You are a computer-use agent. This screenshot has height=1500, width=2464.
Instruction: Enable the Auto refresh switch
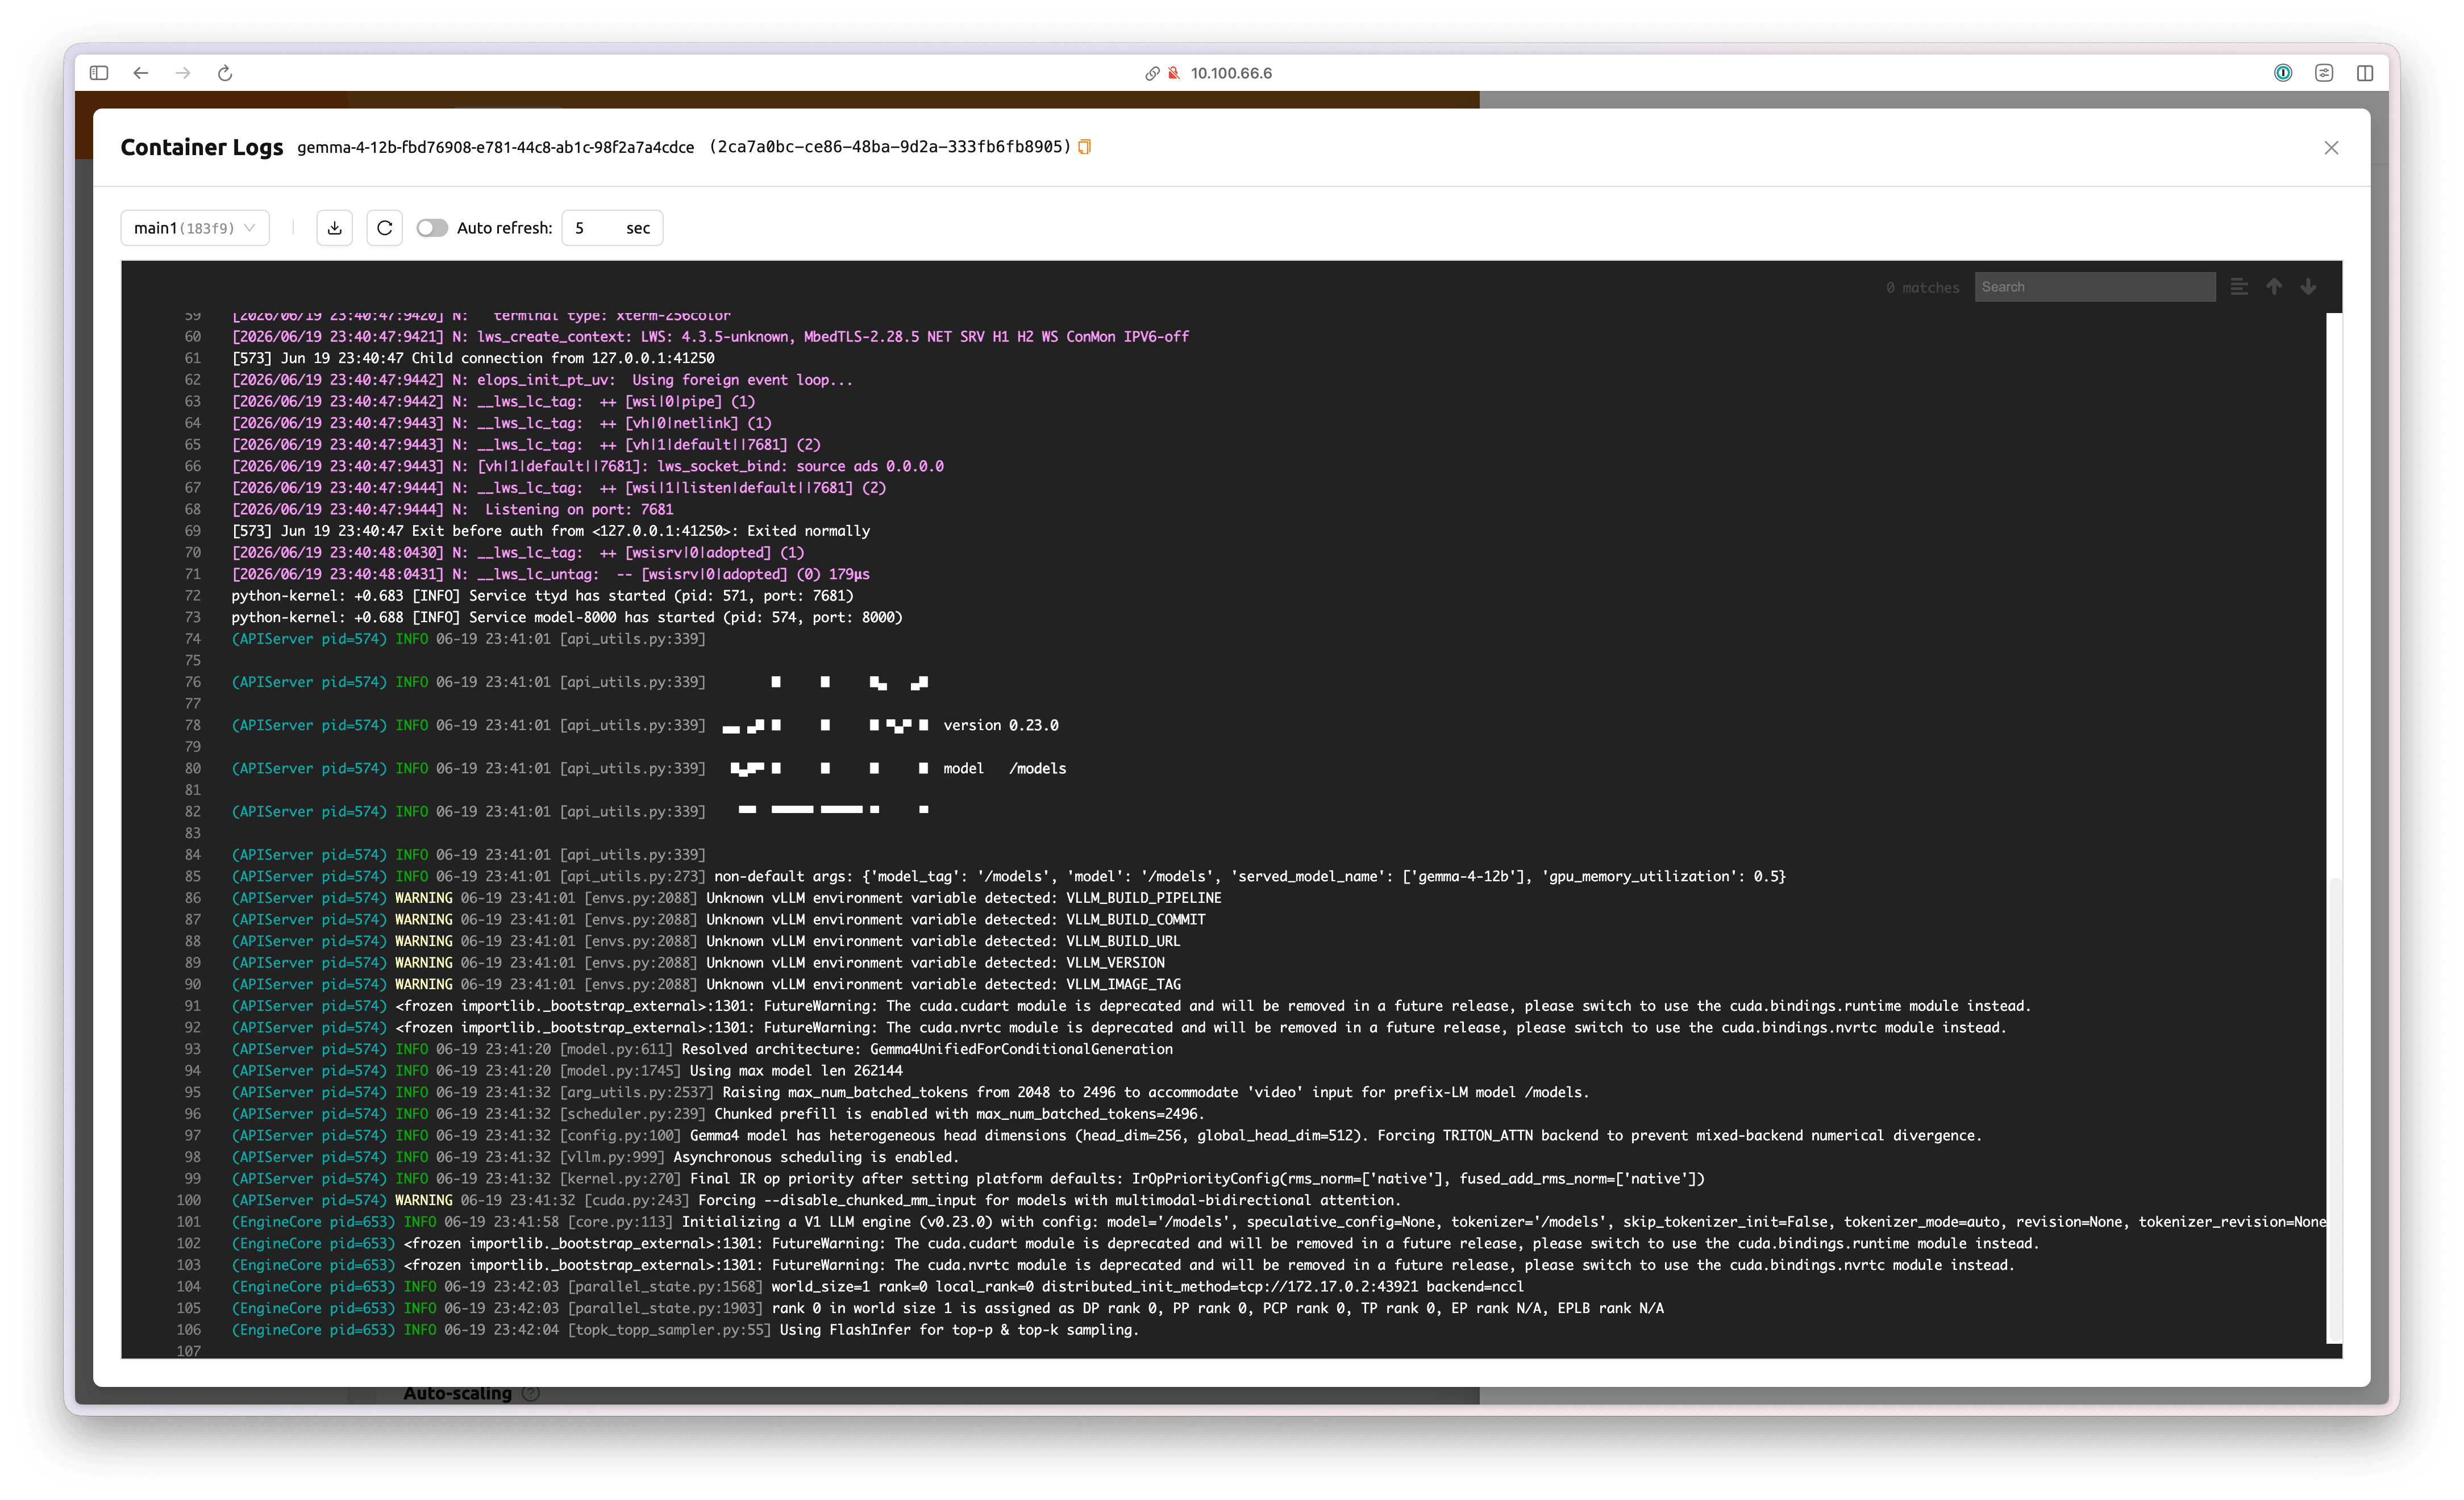pos(432,228)
